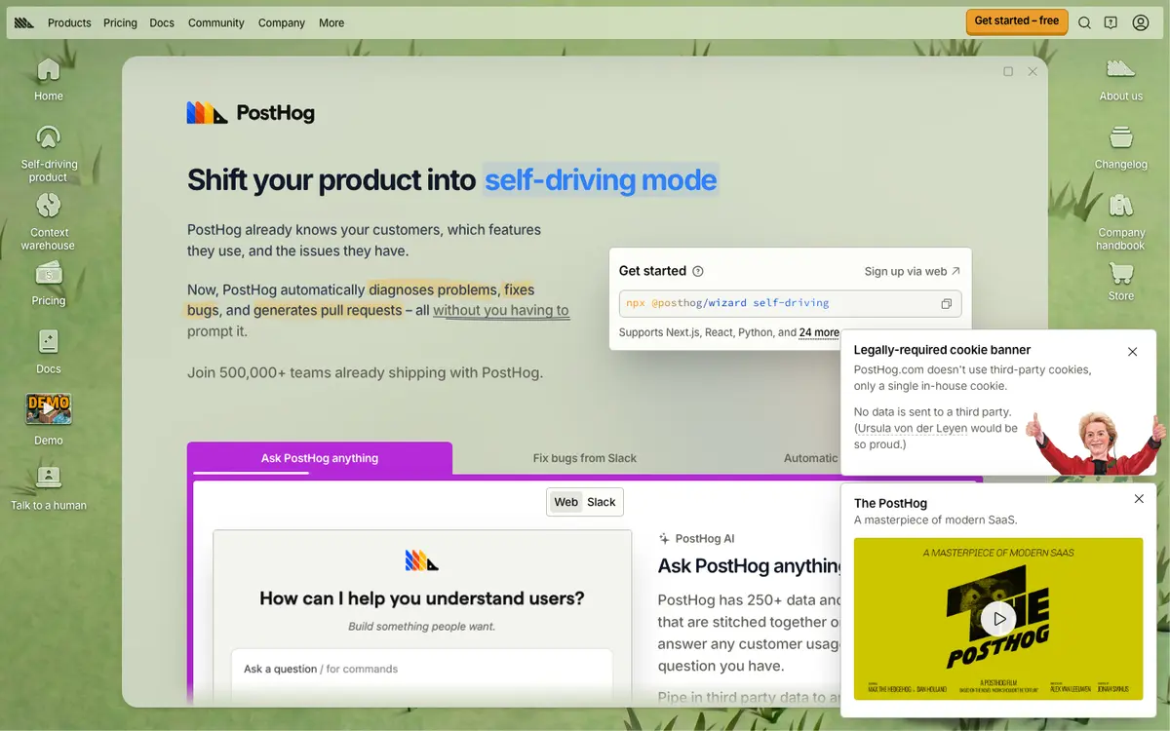Open the Home desktop icon
Screen dimensions: 1170x731
[x=48, y=79]
